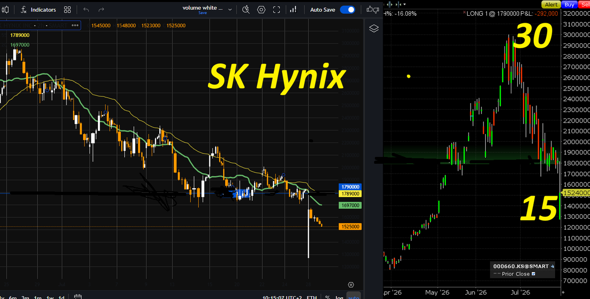Click the 1524000 current price tag on right axis
Viewport: 590px width, 299px height.
coord(576,193)
